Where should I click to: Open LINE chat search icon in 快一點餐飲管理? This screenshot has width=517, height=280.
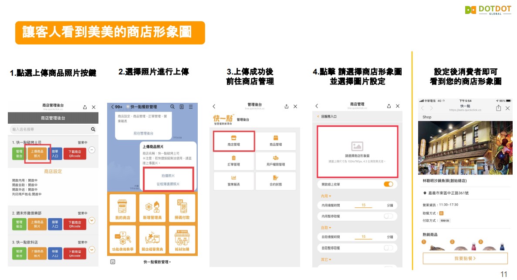(x=172, y=107)
